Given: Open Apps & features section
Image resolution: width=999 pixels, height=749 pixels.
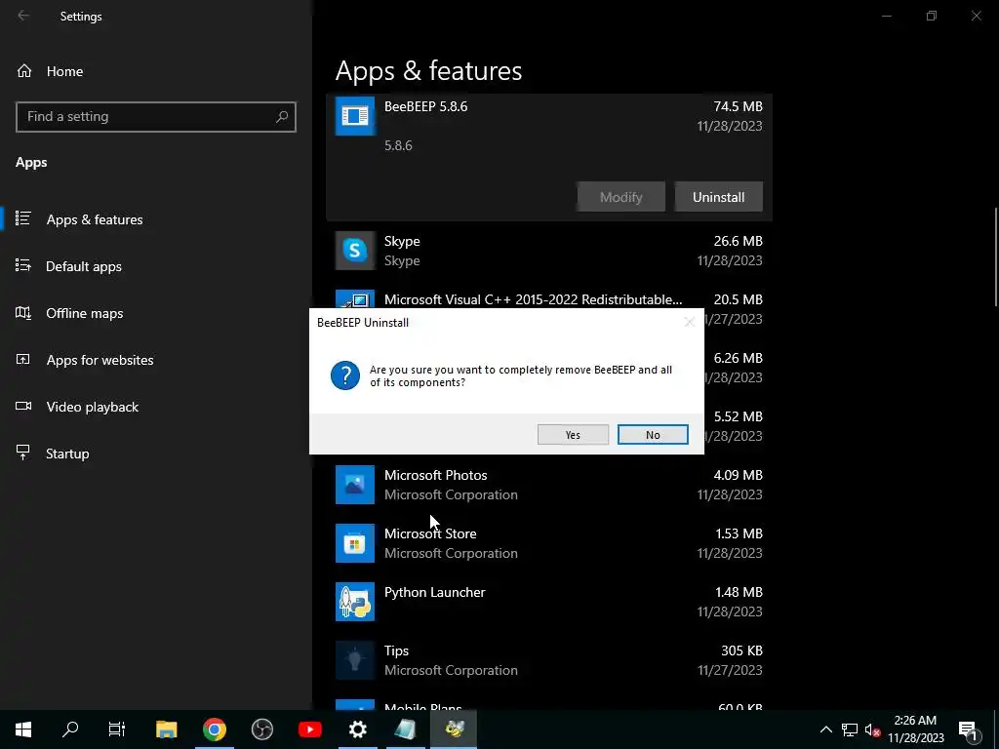Looking at the screenshot, I should [x=95, y=219].
